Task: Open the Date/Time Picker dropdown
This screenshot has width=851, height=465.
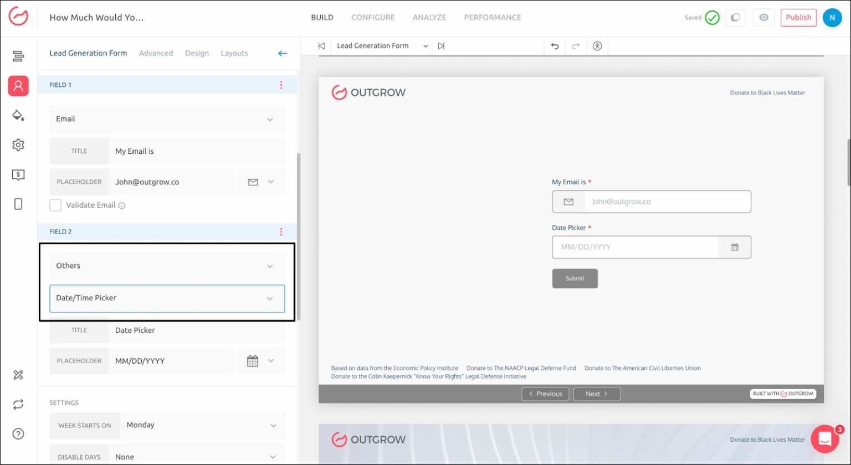Action: 167,298
